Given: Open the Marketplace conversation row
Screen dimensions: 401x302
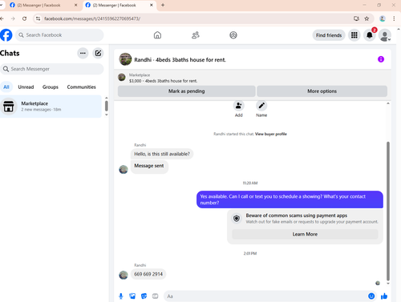Looking at the screenshot, I should coord(51,107).
